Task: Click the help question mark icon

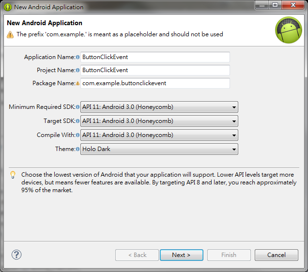Action: (16, 255)
